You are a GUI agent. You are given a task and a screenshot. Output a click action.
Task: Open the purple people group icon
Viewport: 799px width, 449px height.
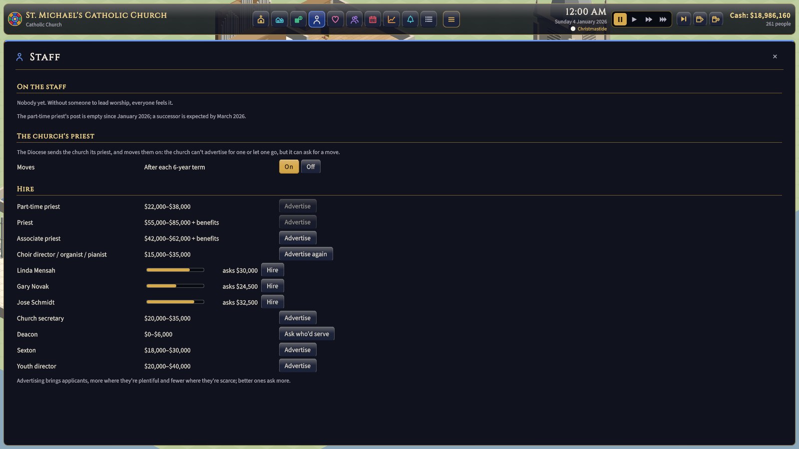tap(354, 19)
